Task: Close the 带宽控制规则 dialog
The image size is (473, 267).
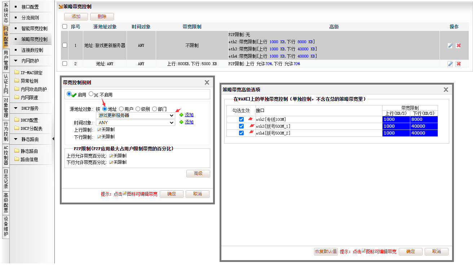Action: (207, 82)
